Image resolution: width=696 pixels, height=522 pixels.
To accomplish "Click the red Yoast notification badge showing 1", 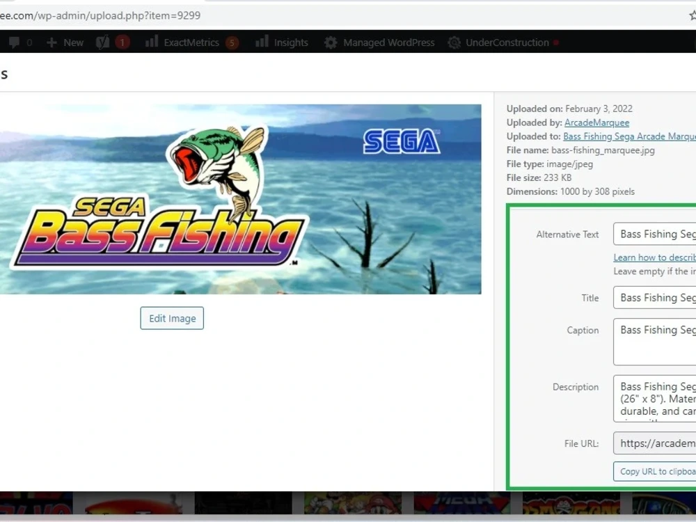I will click(x=122, y=42).
